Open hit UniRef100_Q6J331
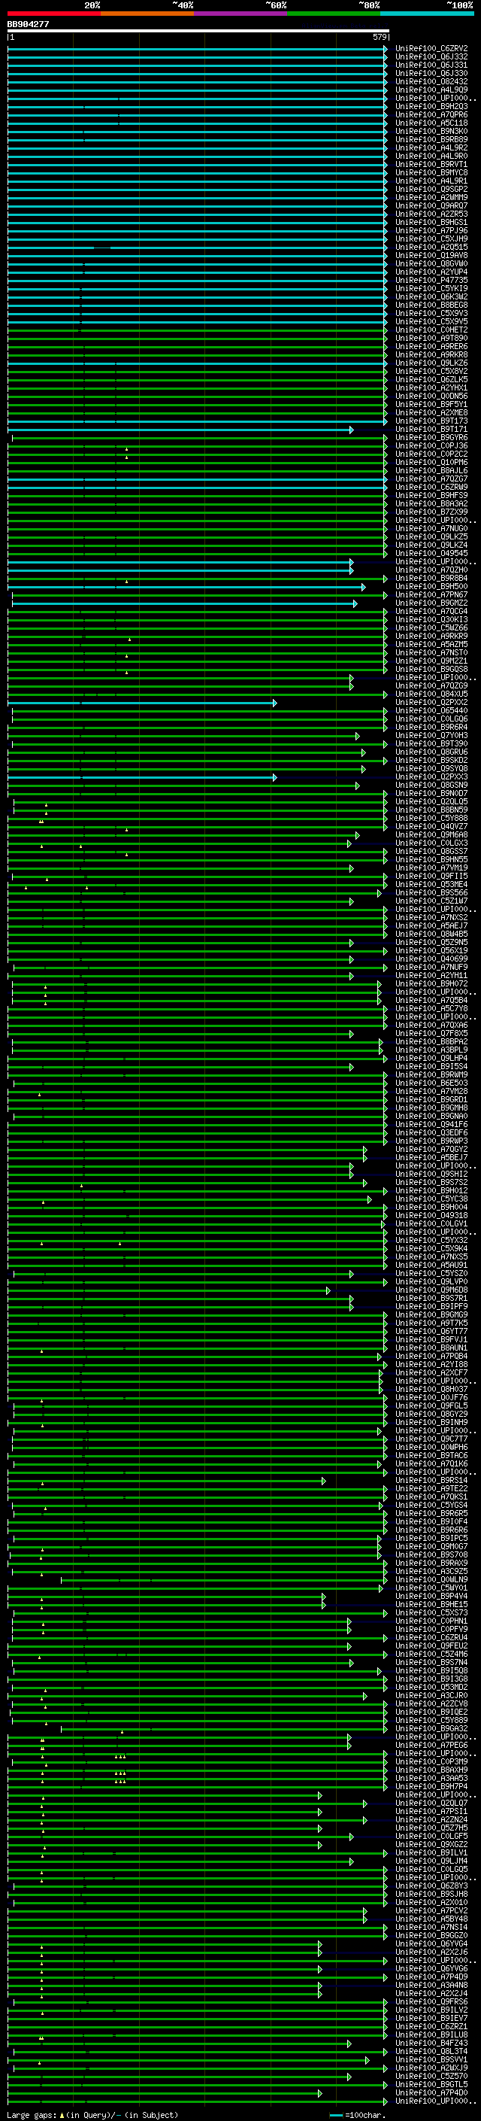 tap(431, 65)
